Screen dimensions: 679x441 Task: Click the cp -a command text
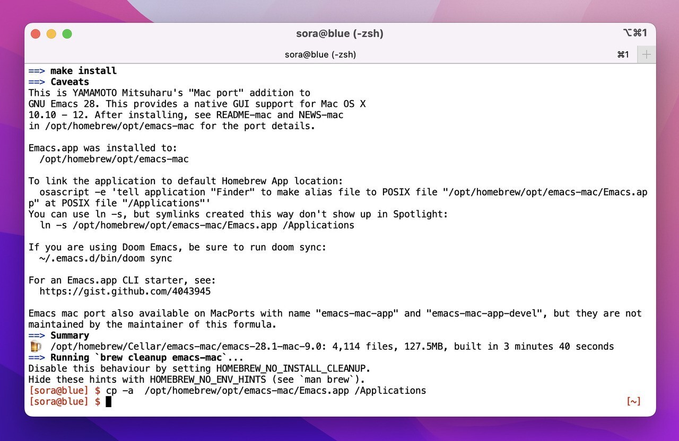119,390
